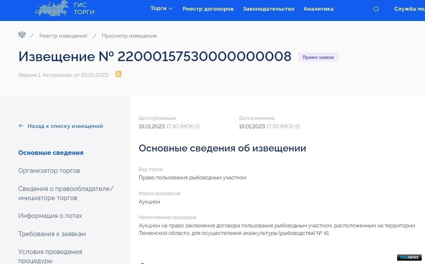Subscribe via the orange RSS icon
This screenshot has width=425, height=264.
118,74
